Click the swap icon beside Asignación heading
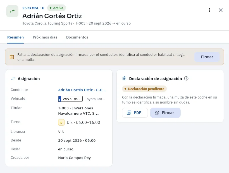 (13, 79)
